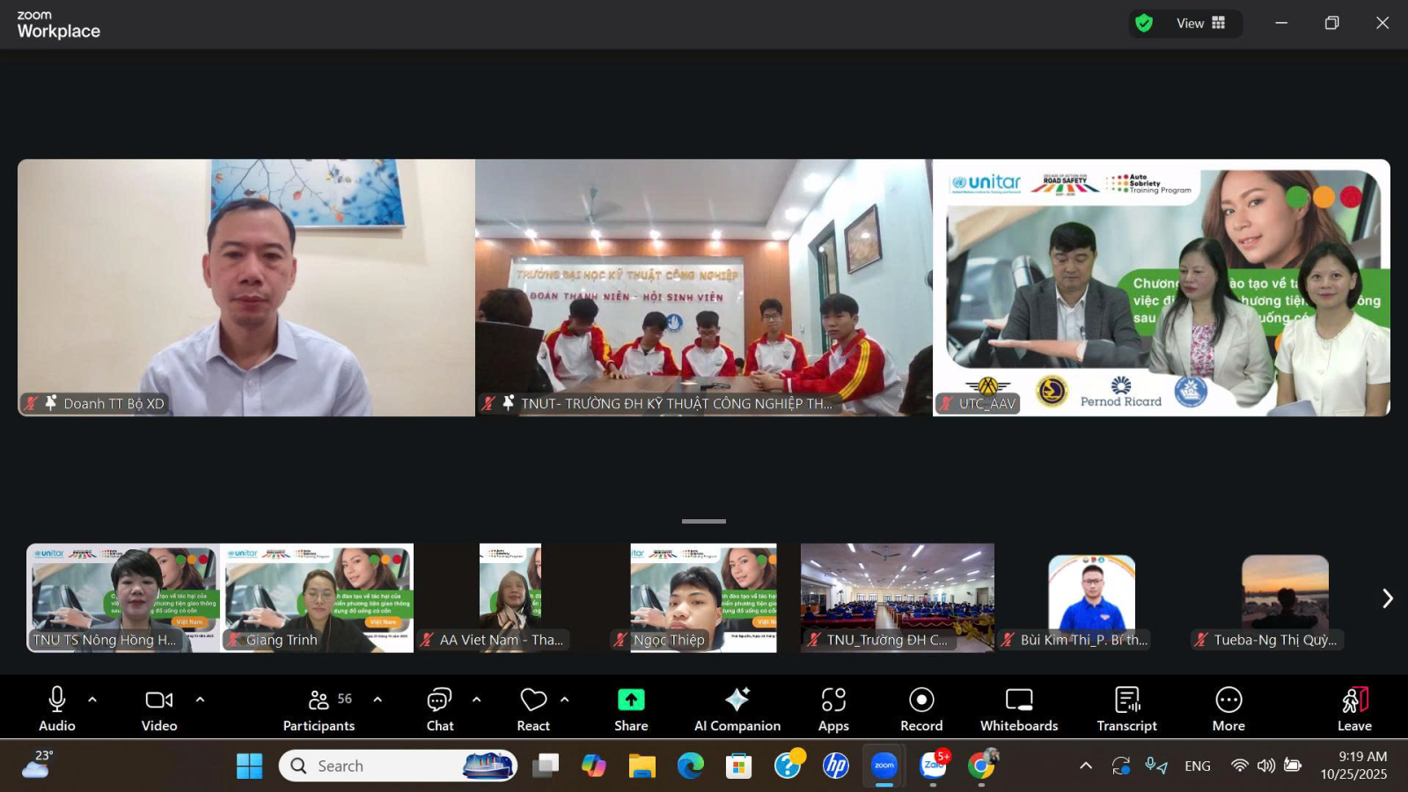Screen dimensions: 1408x792
Task: Expand the video options arrow
Action: point(200,700)
